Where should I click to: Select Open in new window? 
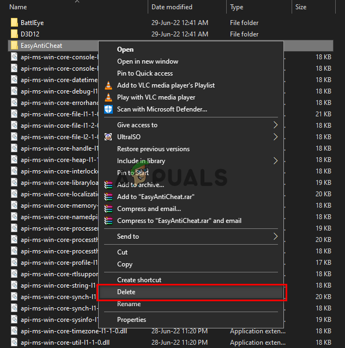[x=148, y=61]
